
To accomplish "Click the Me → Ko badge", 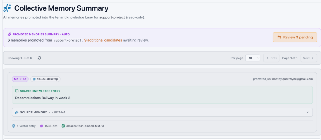I will pos(20,79).
